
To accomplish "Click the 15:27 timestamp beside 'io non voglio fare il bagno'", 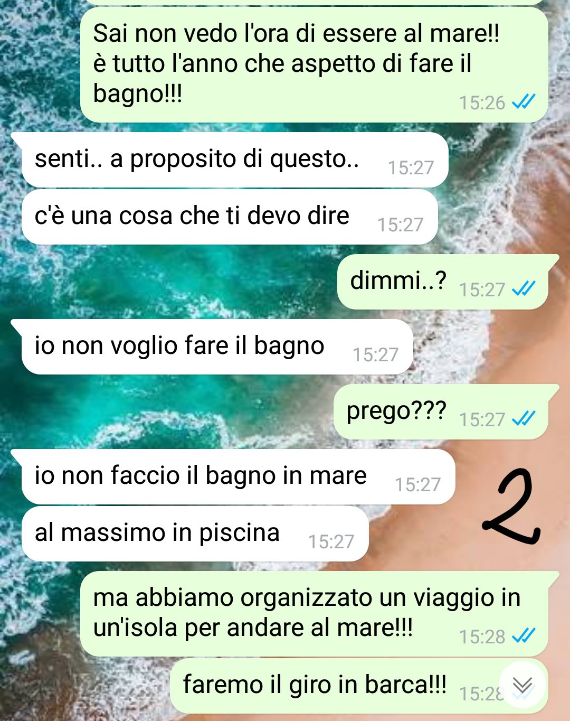I will (375, 354).
